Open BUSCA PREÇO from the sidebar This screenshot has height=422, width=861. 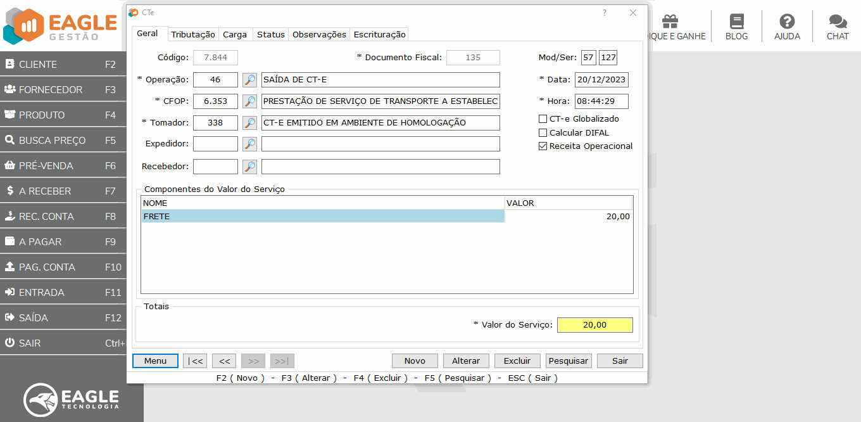click(63, 140)
